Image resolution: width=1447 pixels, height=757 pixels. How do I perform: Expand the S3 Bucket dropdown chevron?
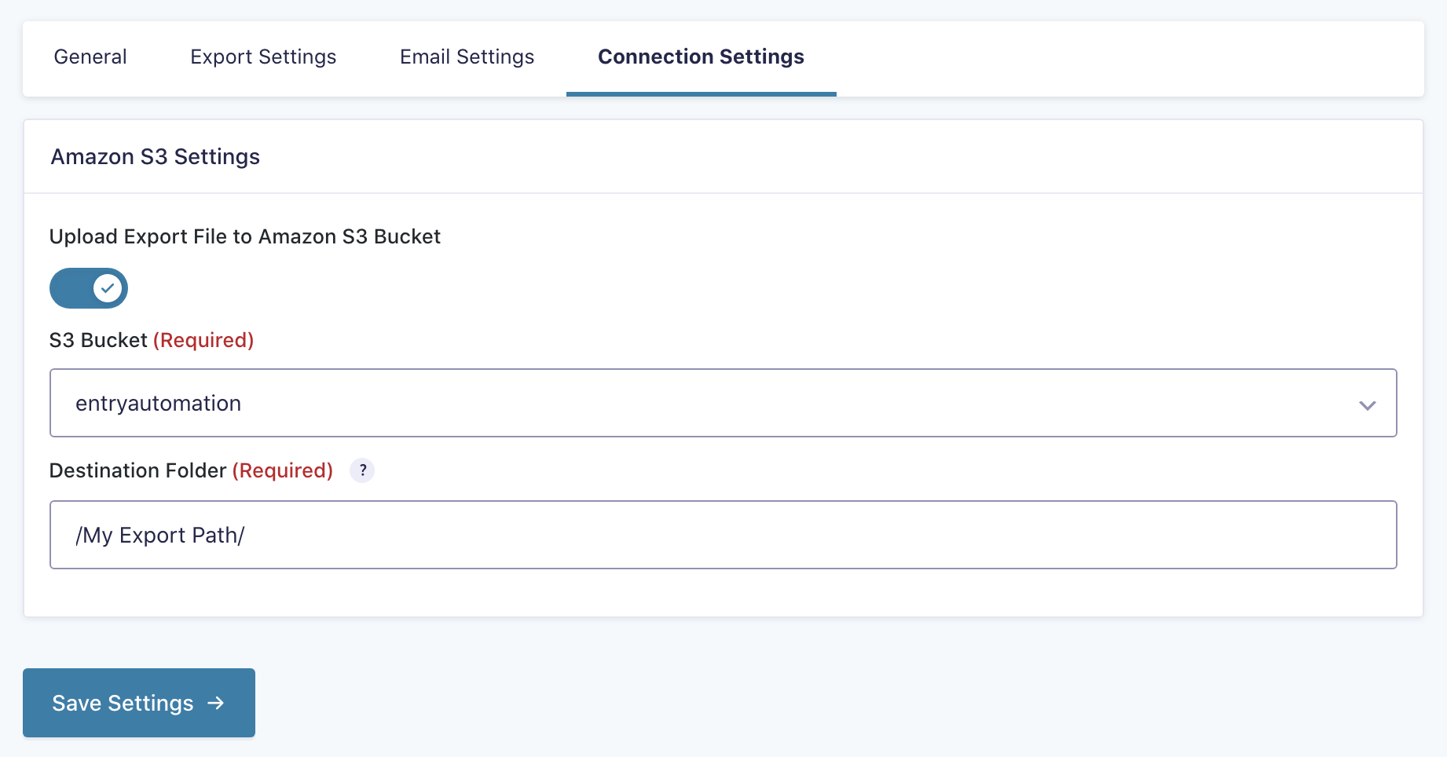(1368, 405)
